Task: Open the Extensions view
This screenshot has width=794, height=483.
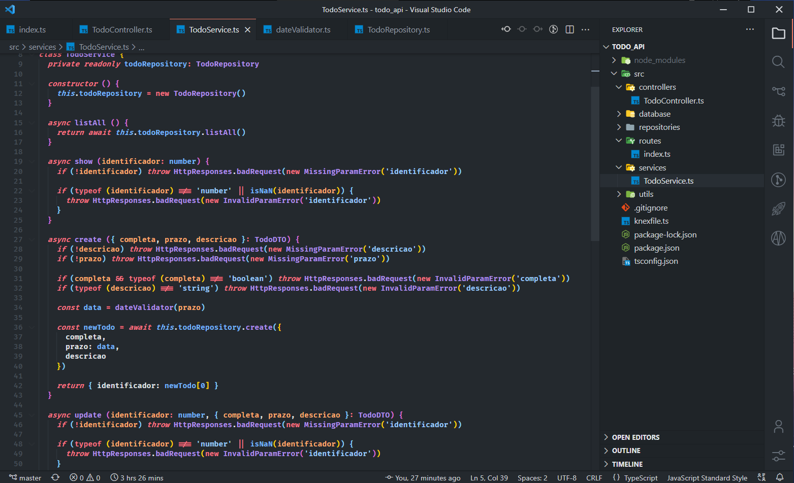Action: [x=778, y=150]
